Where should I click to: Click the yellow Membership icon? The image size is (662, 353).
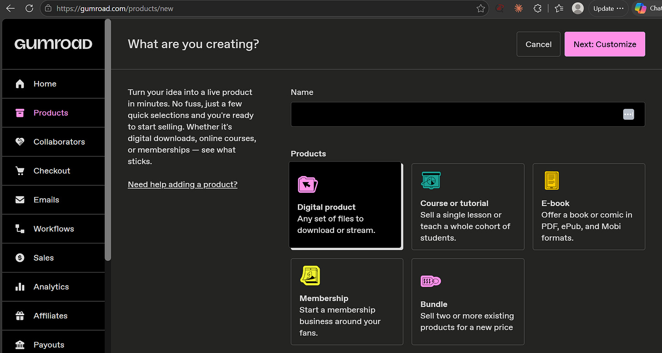tap(310, 276)
